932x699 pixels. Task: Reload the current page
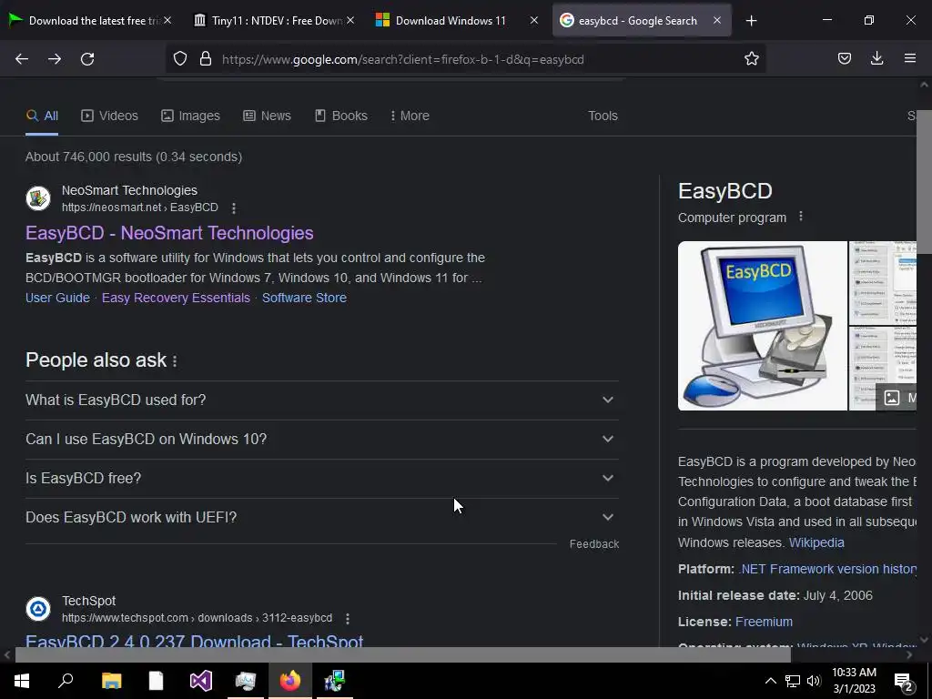(87, 59)
